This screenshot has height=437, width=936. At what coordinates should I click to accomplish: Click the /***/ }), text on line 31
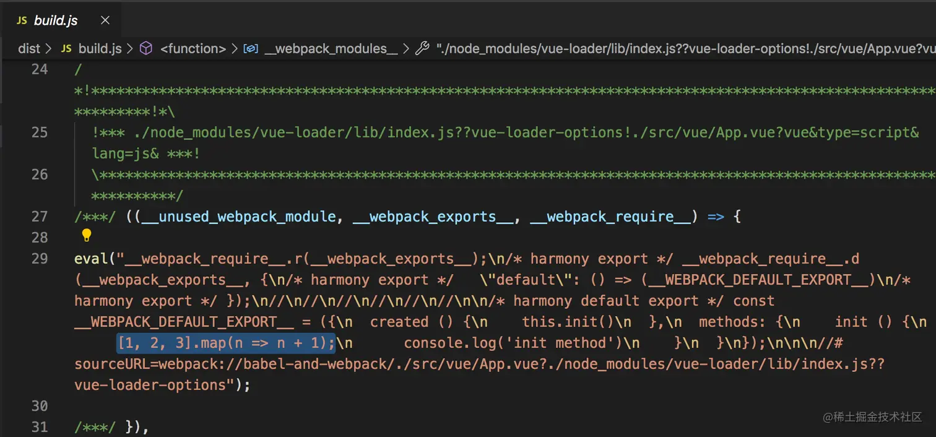click(111, 427)
